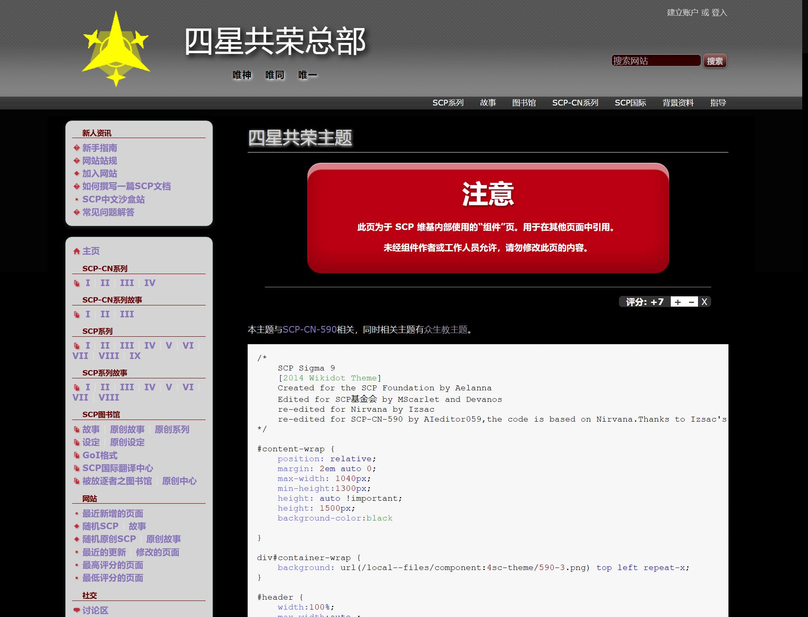Image resolution: width=808 pixels, height=617 pixels.
Task: Cancel vote with the X rating button
Action: [704, 302]
